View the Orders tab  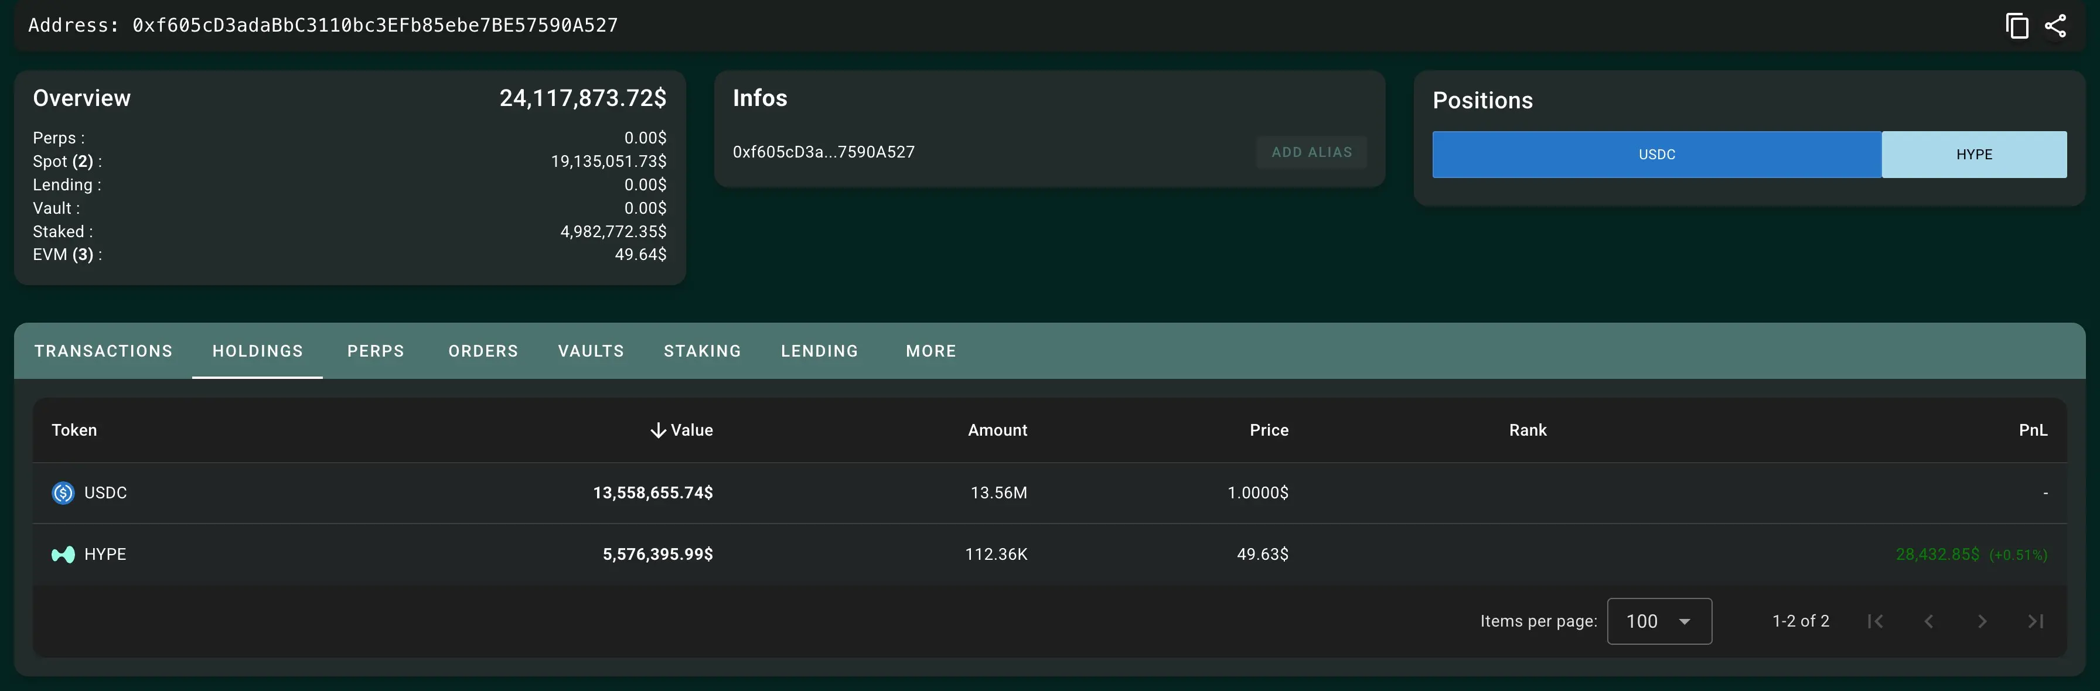click(483, 351)
